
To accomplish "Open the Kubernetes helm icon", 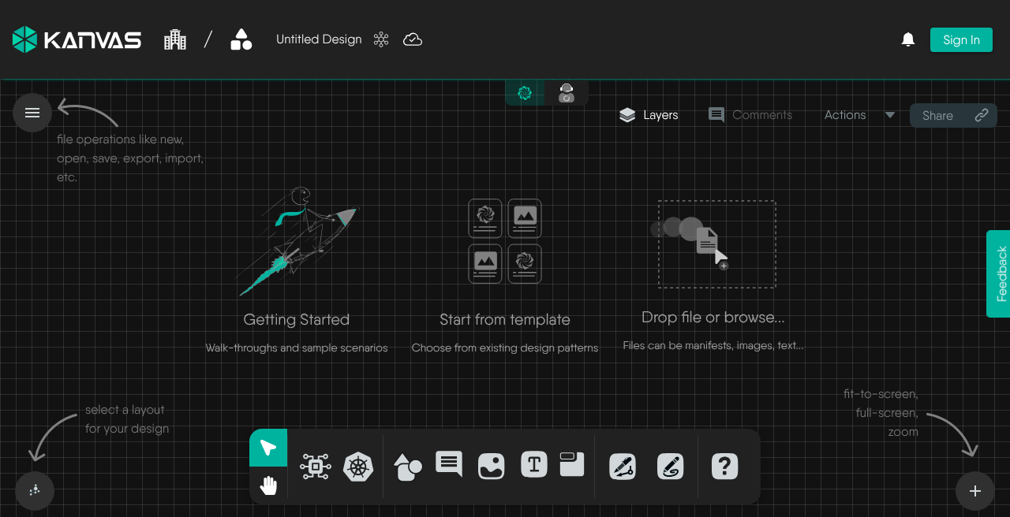I will tap(358, 467).
